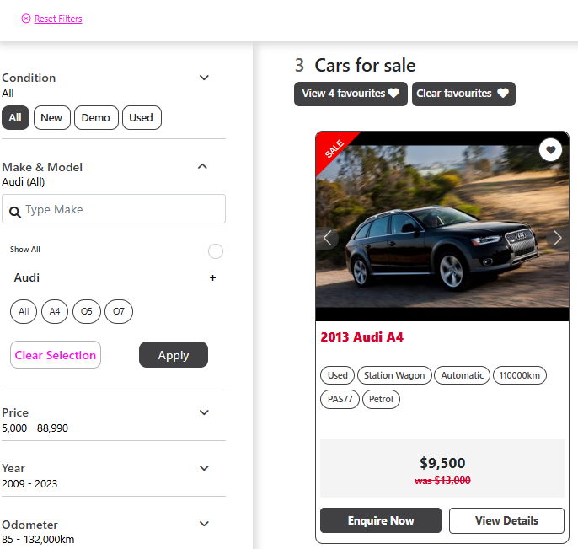Image resolution: width=578 pixels, height=549 pixels.
Task: Click the previous image arrow on car photo
Action: point(328,238)
